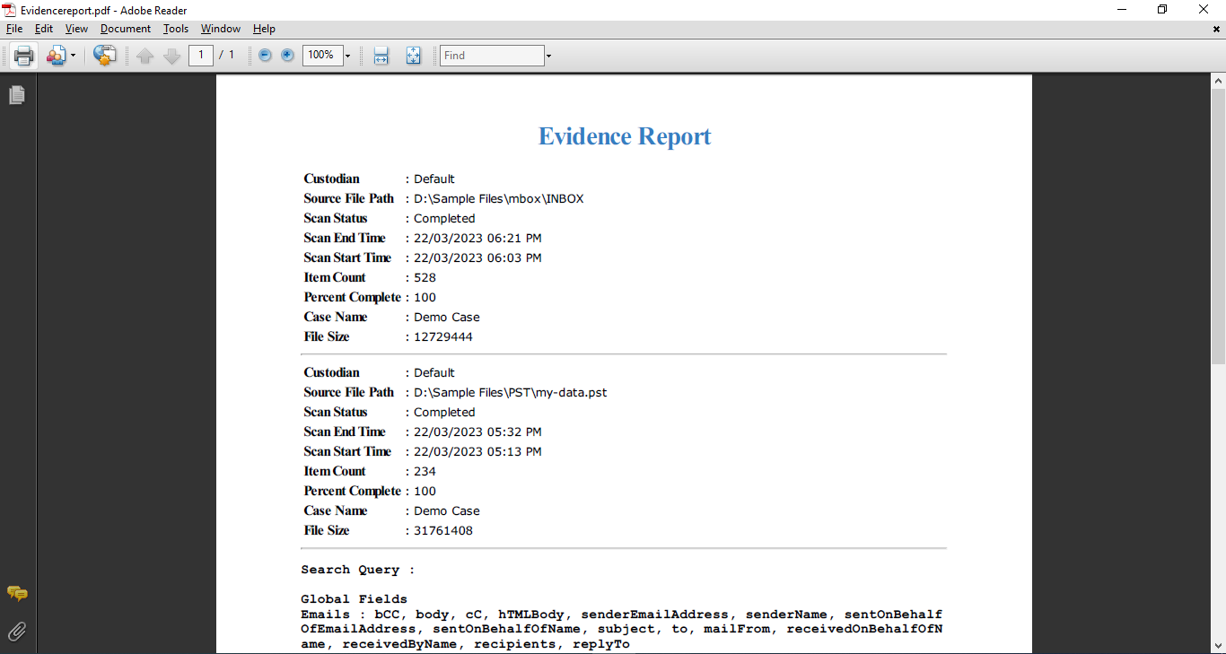
Task: Click the scrollbar down arrow
Action: [1218, 646]
